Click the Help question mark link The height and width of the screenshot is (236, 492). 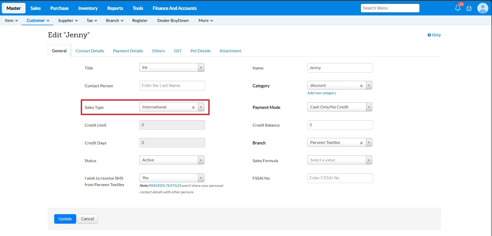[434, 35]
